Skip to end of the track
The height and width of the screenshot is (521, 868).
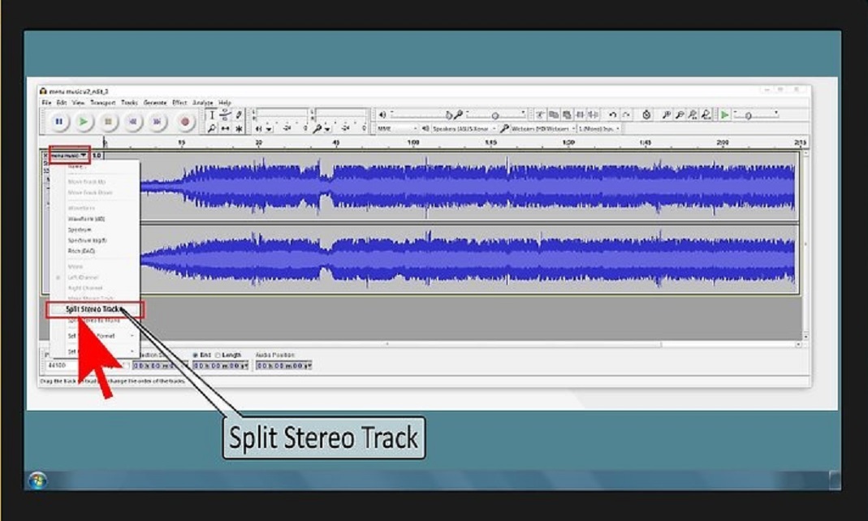pos(158,122)
